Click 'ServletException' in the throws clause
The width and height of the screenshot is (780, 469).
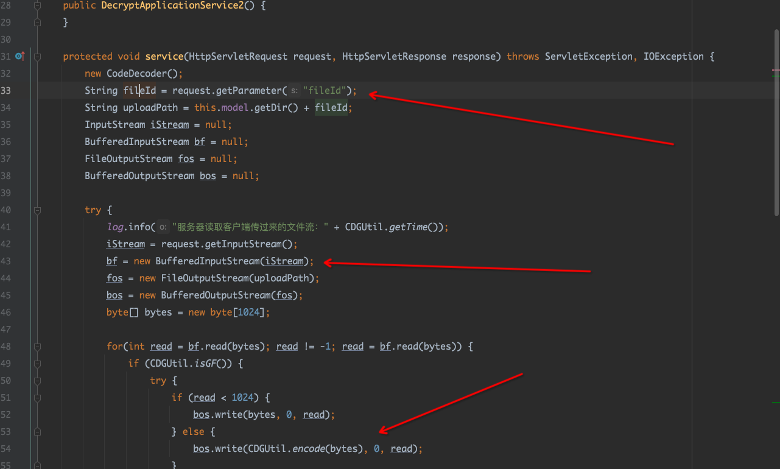[x=589, y=56]
